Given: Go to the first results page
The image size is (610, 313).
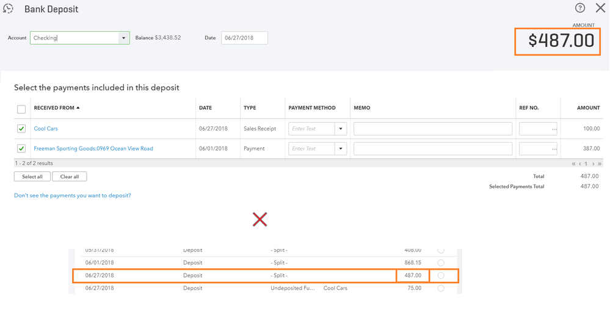Looking at the screenshot, I should tap(573, 164).
